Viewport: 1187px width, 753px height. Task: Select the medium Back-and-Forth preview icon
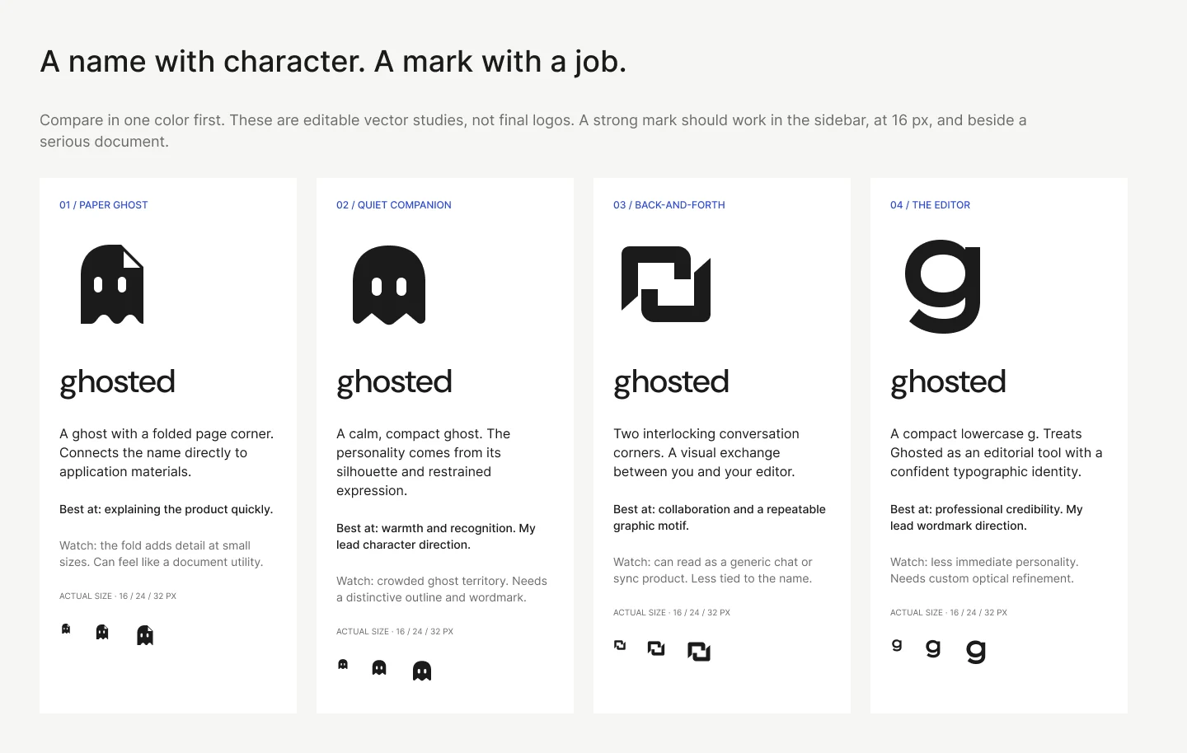(x=656, y=648)
